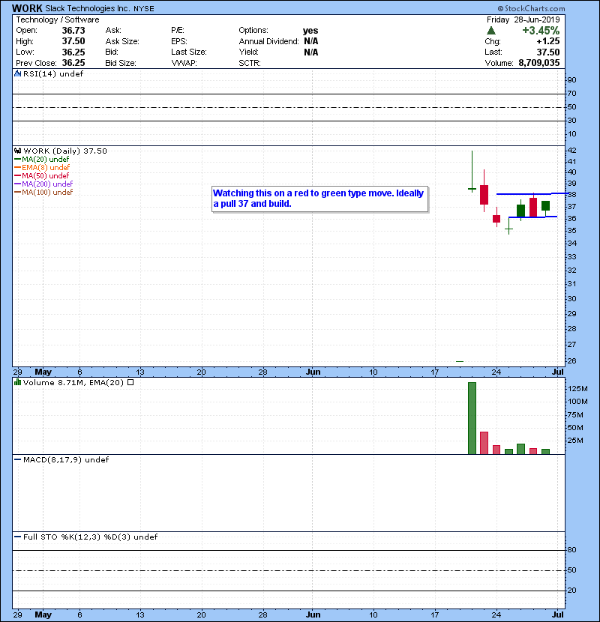
Task: Click the MA(50) legend entry
Action: point(42,175)
